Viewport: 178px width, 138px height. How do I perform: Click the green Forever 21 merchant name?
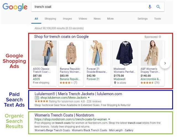coord(93,79)
